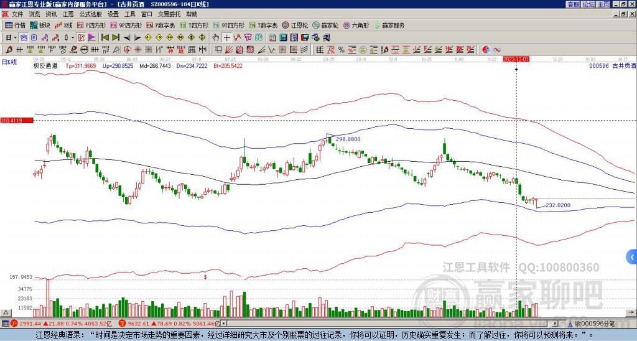Switch to K线 candlestick chart
This screenshot has width=637, height=341.
click(63, 25)
